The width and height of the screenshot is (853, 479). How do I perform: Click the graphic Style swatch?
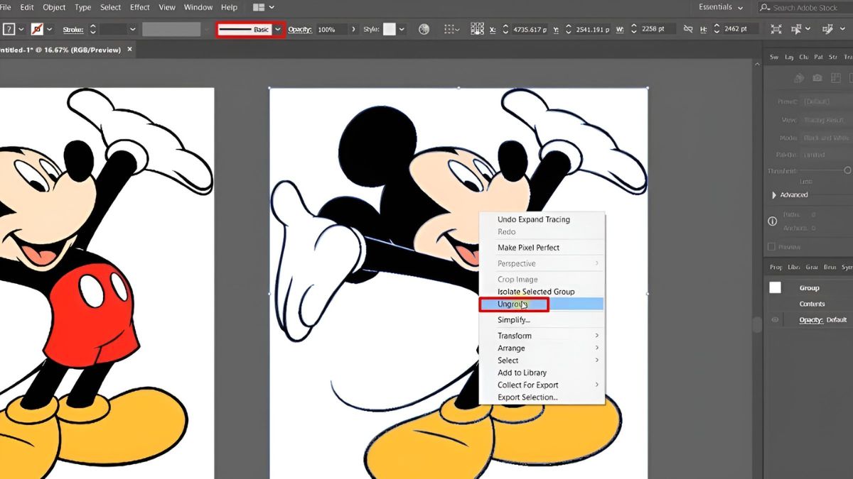pos(390,29)
